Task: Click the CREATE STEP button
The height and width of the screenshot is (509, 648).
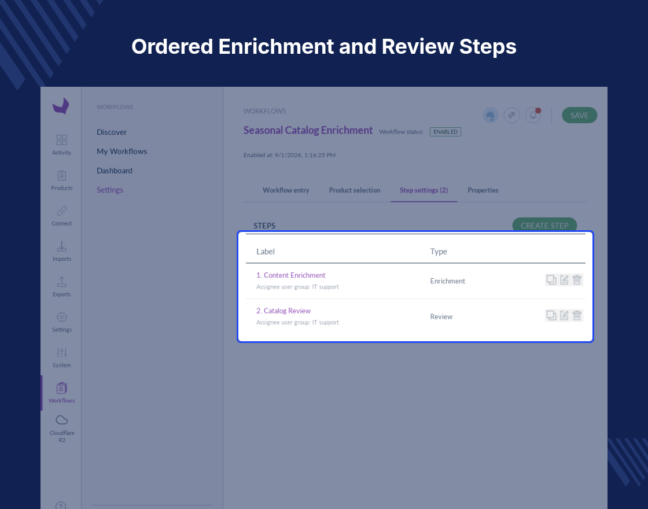Action: (x=544, y=226)
